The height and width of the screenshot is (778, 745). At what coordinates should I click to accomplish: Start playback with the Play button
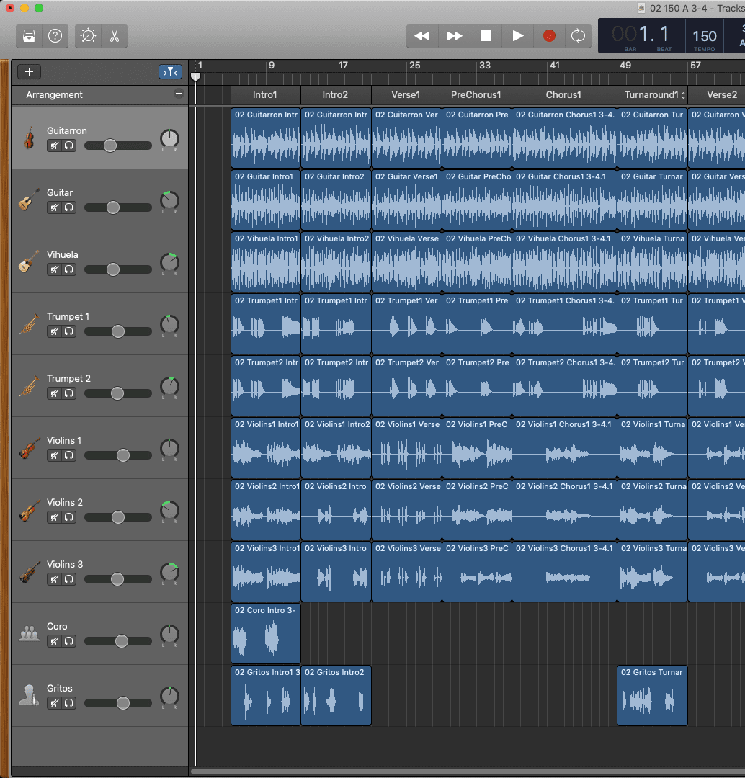pos(517,36)
